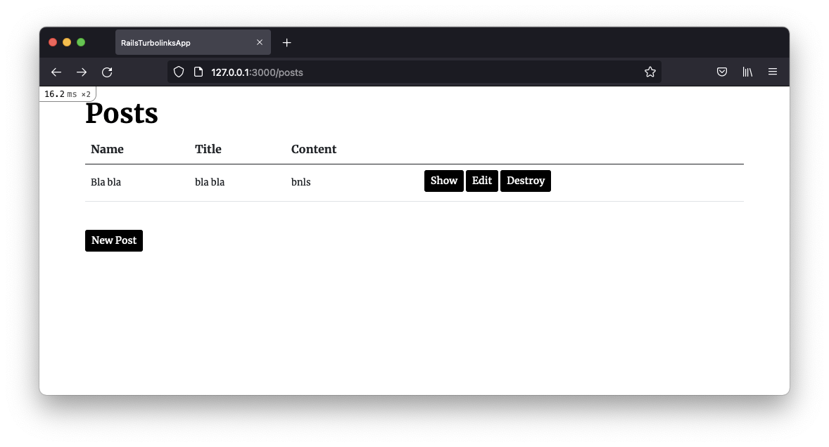Destroy the Bla bla post

point(526,181)
